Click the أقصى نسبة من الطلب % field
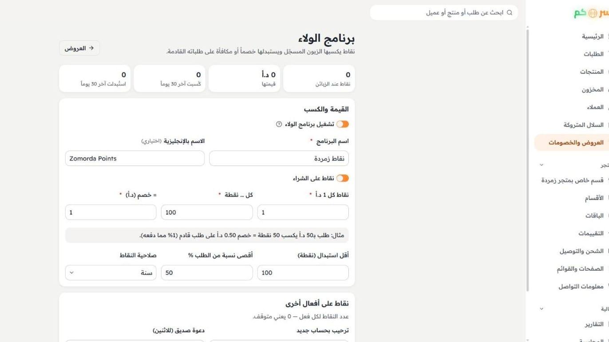The width and height of the screenshot is (609, 342). pos(207,273)
